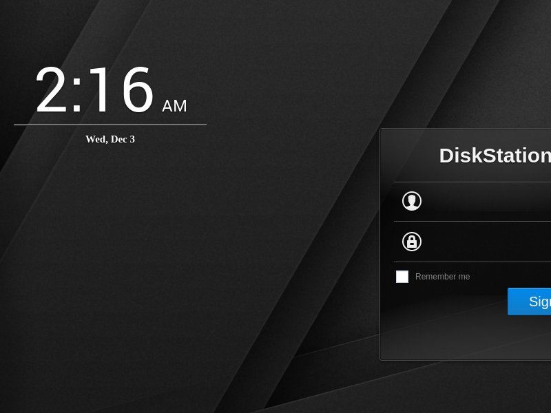
Task: Click the "Remember me" label text
Action: (442, 277)
